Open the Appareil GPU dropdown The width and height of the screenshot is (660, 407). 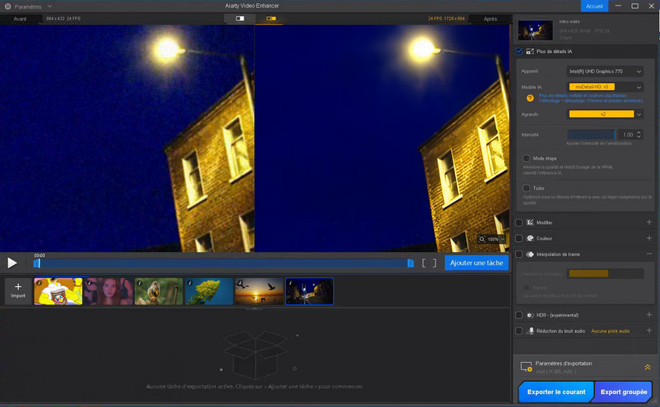(x=605, y=71)
